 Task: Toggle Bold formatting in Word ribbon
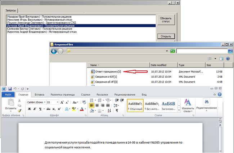click(x=30, y=109)
